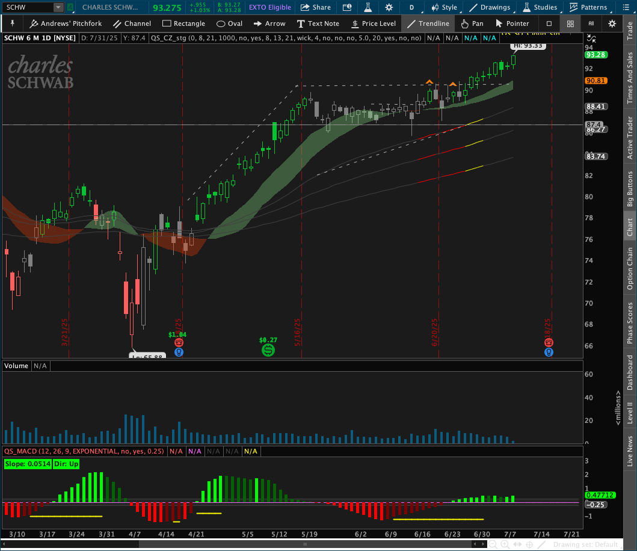
Task: Open the Active Trader sidebar tab
Action: pyautogui.click(x=630, y=138)
